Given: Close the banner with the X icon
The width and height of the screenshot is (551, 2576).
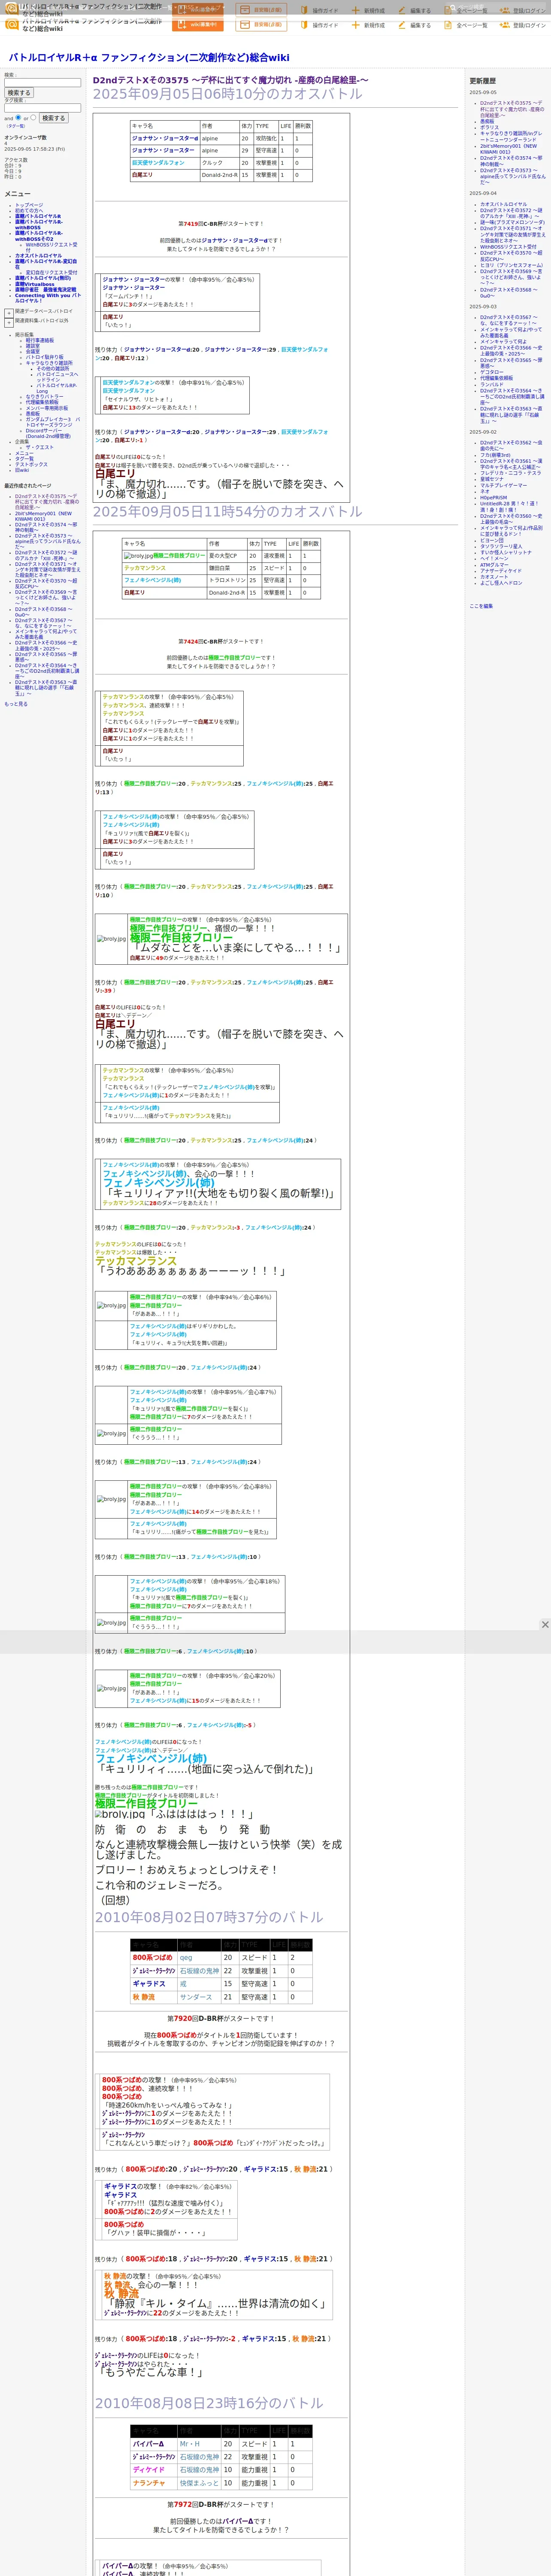Looking at the screenshot, I should point(545,1625).
